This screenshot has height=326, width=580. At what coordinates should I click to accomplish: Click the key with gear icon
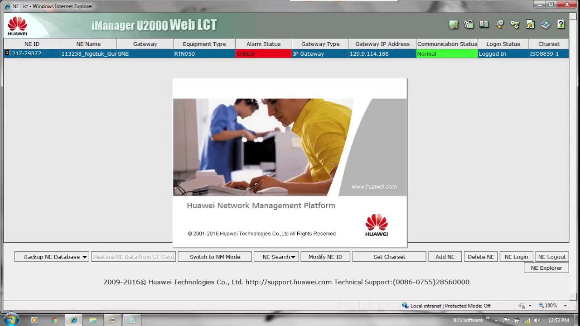click(x=515, y=24)
